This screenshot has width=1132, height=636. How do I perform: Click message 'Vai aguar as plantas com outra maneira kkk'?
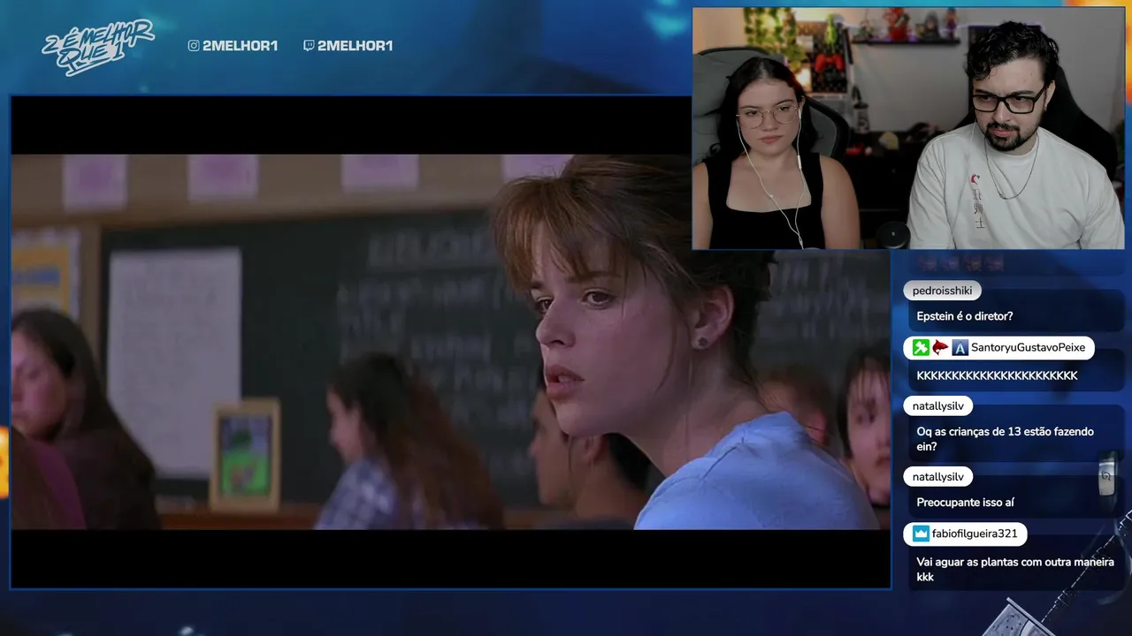point(1015,569)
